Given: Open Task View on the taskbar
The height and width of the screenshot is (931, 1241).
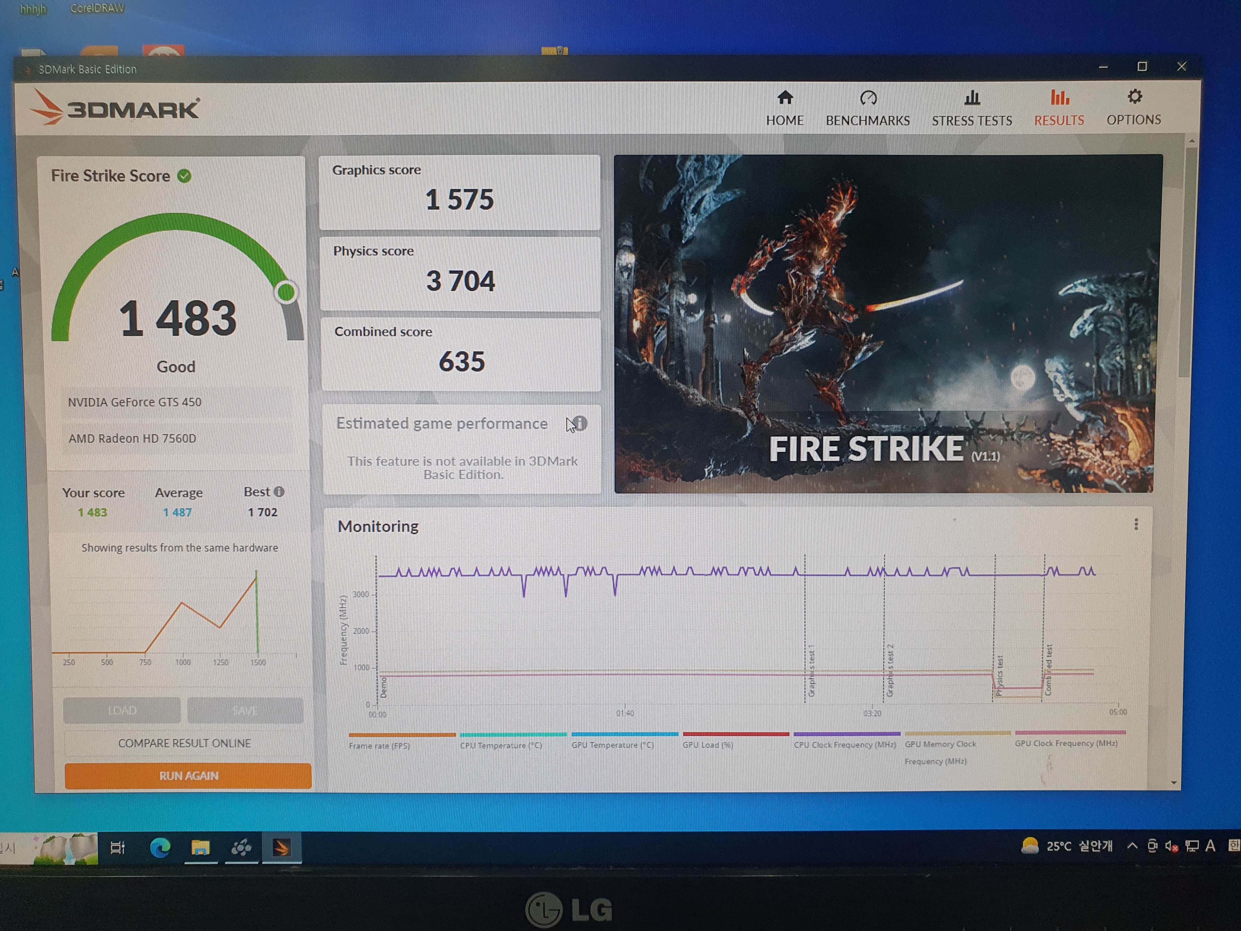Looking at the screenshot, I should pos(117,847).
